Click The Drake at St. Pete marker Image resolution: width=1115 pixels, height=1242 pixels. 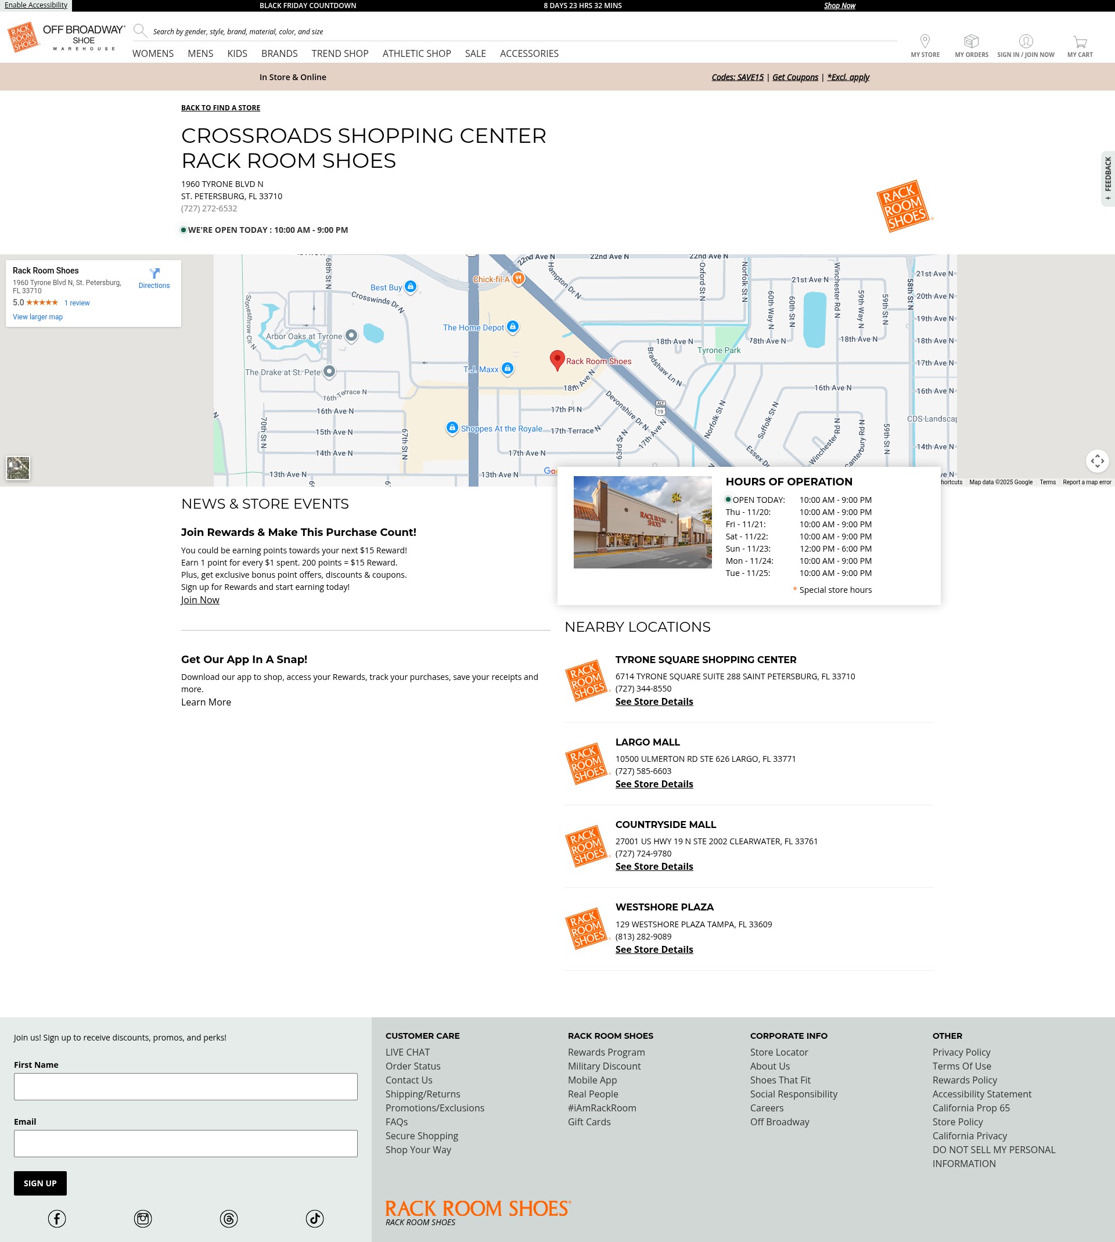(x=329, y=371)
